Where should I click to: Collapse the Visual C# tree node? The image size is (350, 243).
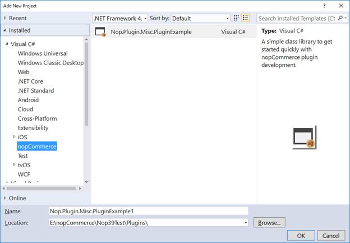7,44
